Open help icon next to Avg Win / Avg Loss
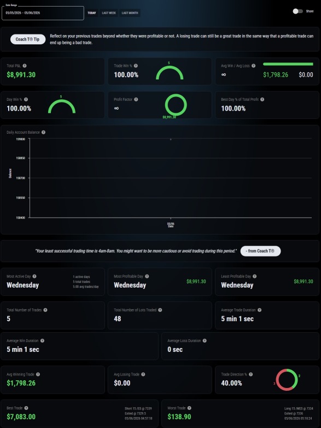This screenshot has height=428, width=321. pyautogui.click(x=254, y=66)
